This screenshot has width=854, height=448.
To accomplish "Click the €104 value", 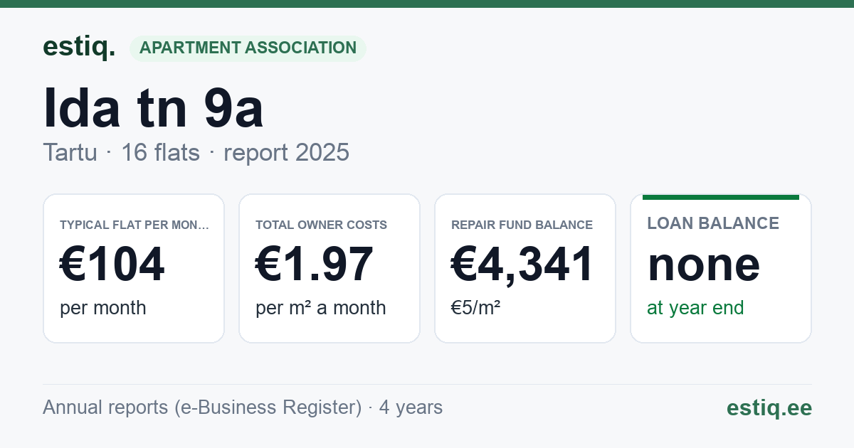I will (x=112, y=264).
